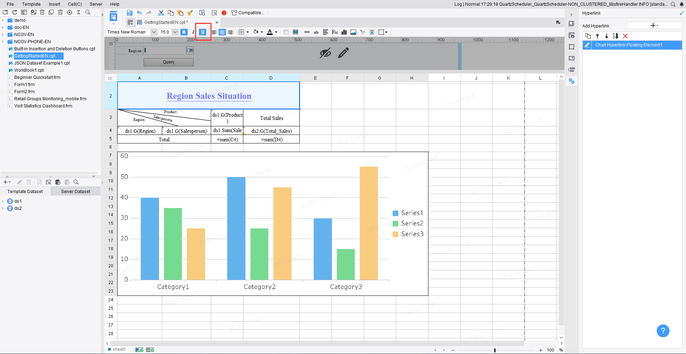686x354 pixels.
Task: Locate current file with target icon
Action: tap(69, 12)
